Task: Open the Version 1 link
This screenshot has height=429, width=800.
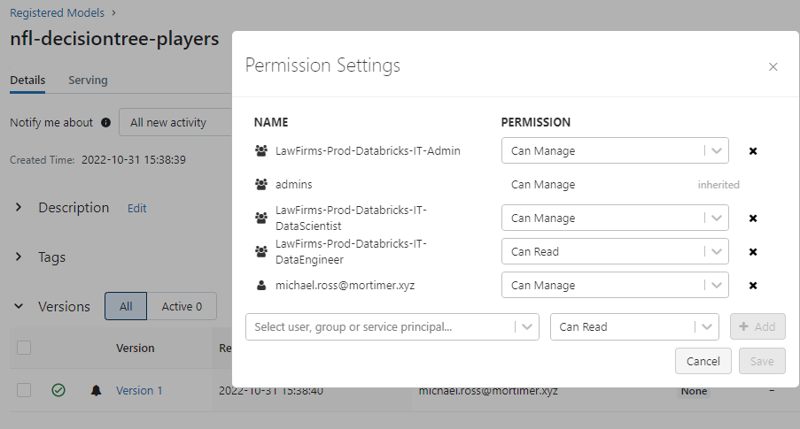Action: pyautogui.click(x=139, y=390)
